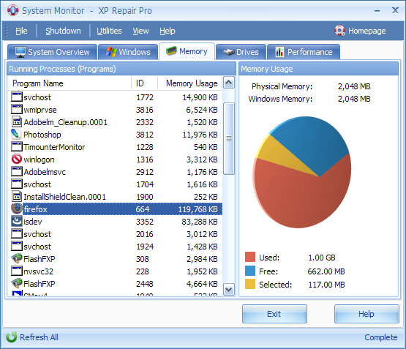Sort by Program Name column header
The height and width of the screenshot is (349, 406).
pyautogui.click(x=69, y=83)
